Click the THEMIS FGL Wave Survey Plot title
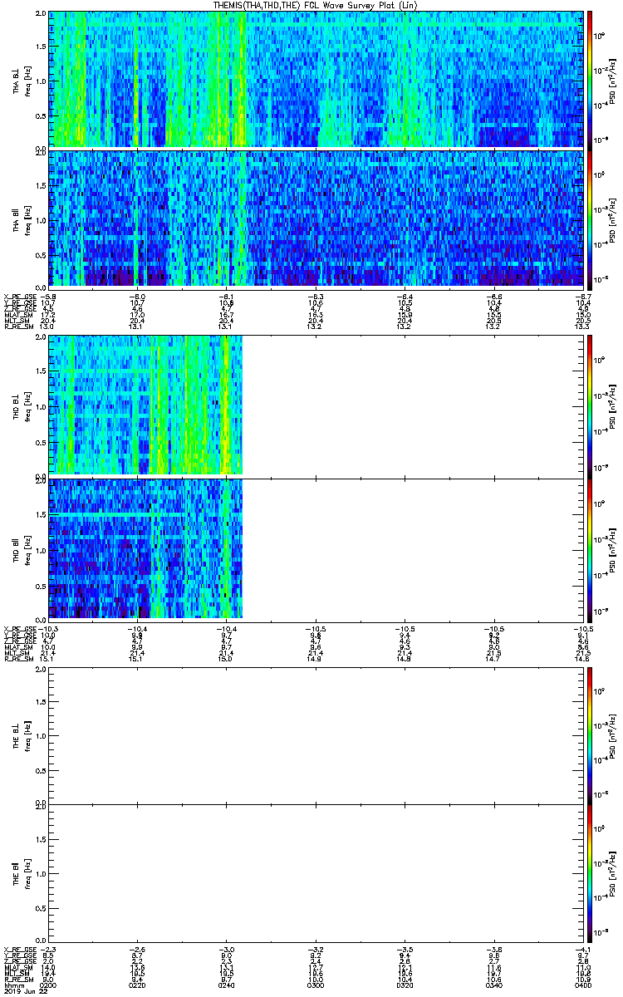The width and height of the screenshot is (623, 997). point(314,5)
